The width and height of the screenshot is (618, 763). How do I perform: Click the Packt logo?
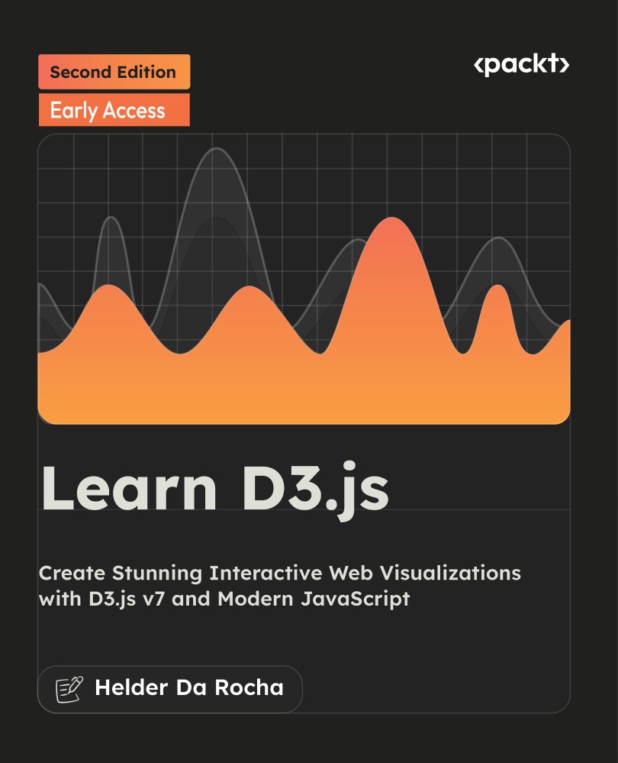(x=521, y=64)
